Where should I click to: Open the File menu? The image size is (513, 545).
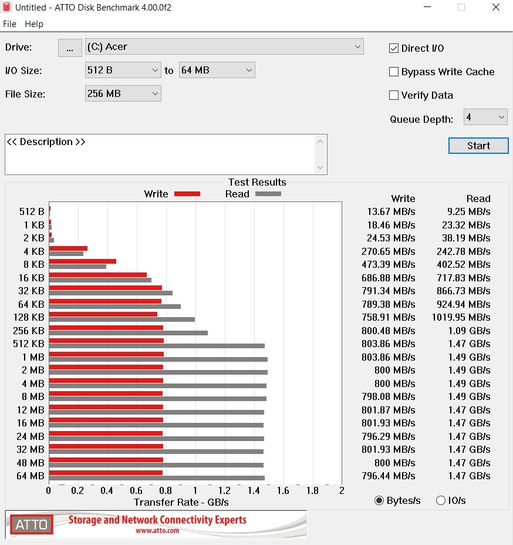(10, 24)
